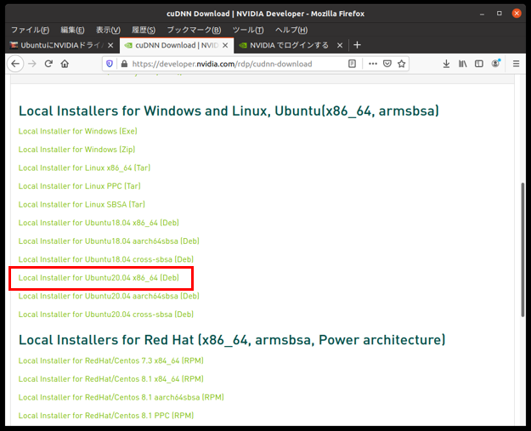Open the 編集(E) menu
This screenshot has width=531, height=431.
(72, 30)
